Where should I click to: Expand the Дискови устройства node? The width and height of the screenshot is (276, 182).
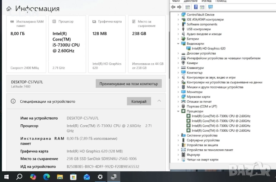(x=178, y=53)
